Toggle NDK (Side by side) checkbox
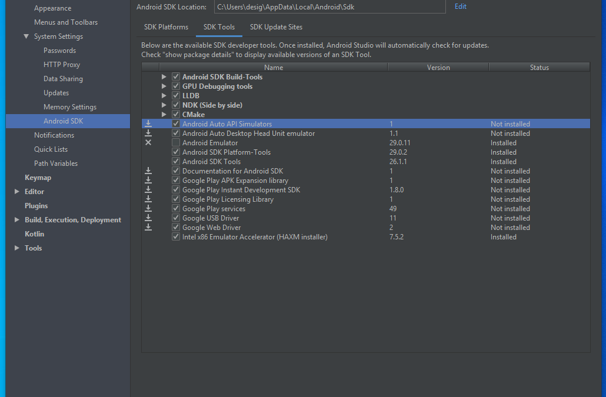This screenshot has height=397, width=606. point(176,105)
